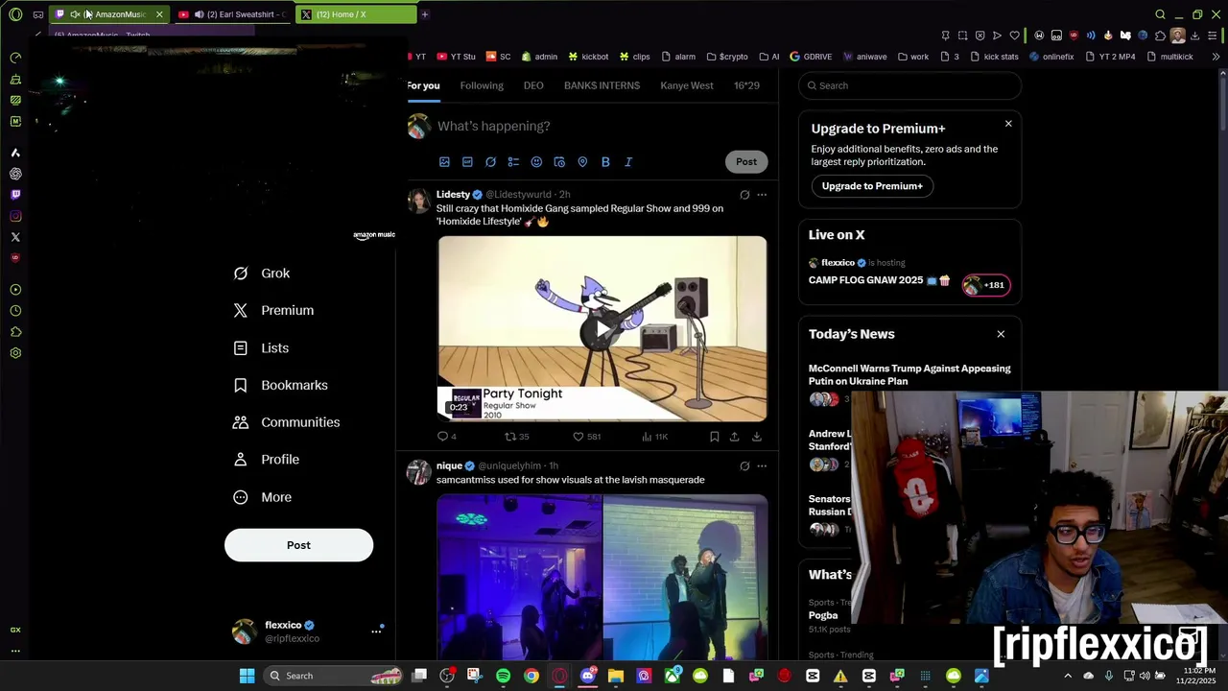Switch to the Earl Sweatshirt YouTube tab
Viewport: 1228px width, 691px height.
click(232, 14)
